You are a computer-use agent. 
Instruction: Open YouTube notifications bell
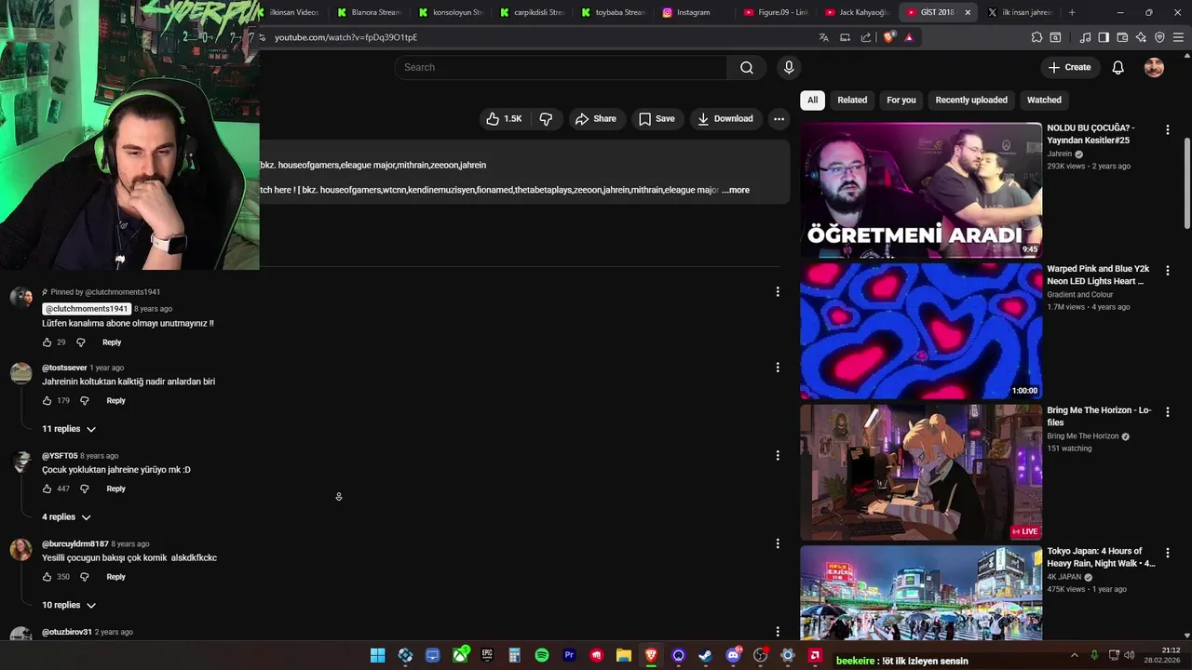[x=1118, y=67]
